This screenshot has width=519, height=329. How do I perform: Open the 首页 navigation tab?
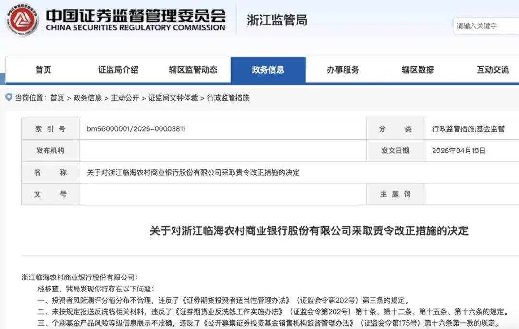pos(44,69)
